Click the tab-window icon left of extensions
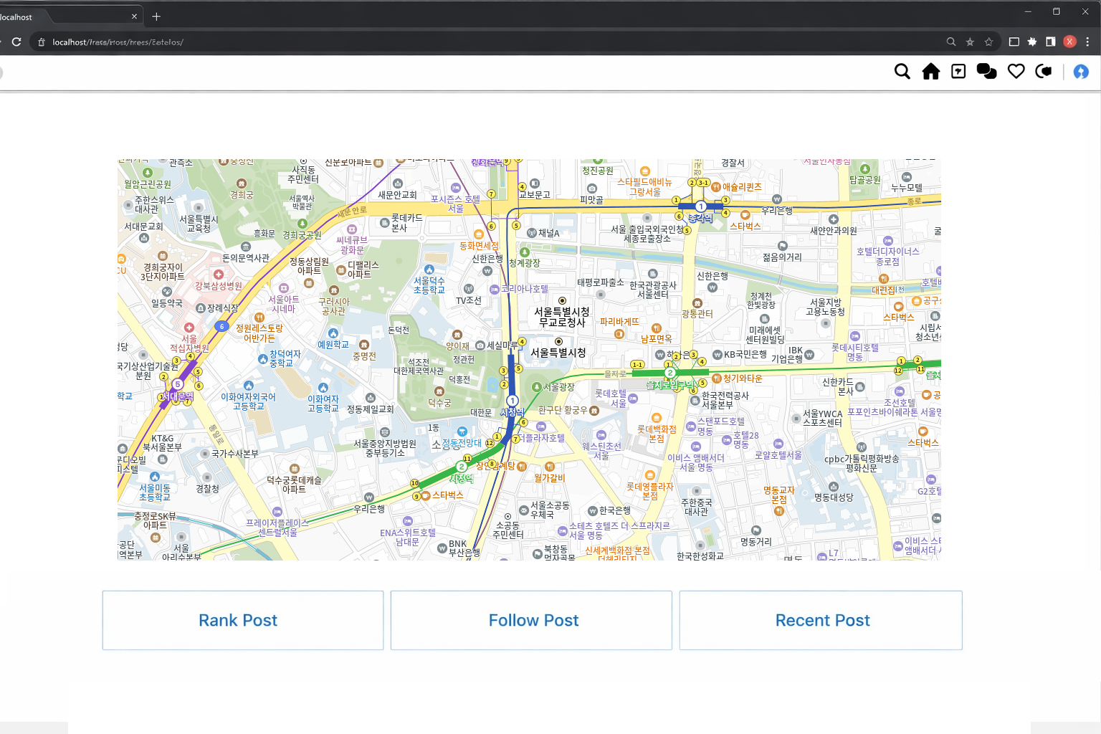This screenshot has width=1101, height=734. [1014, 42]
